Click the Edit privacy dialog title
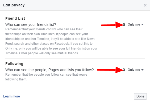Viewport: 150px width, 102px height. pyautogui.click(x=14, y=5)
